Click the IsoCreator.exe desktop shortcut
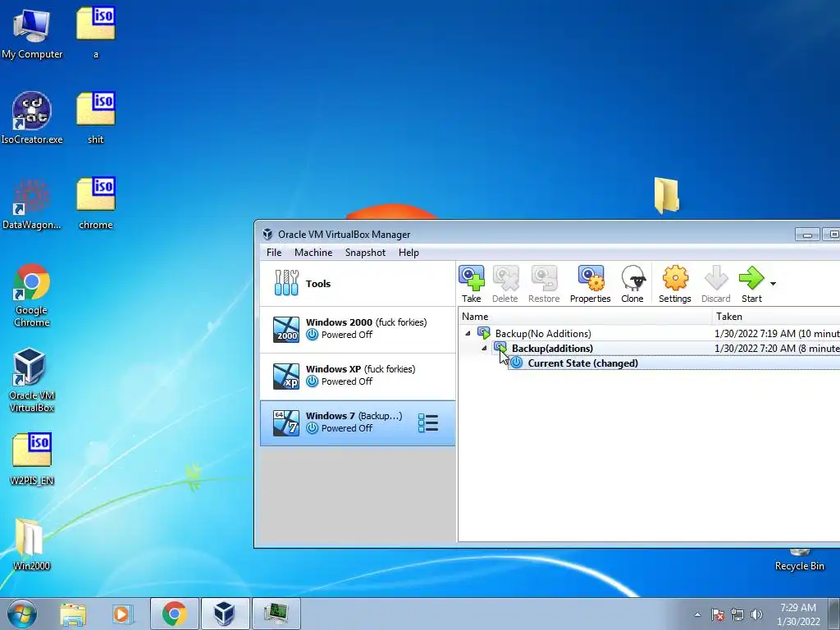Image resolution: width=840 pixels, height=630 pixels. pos(32,118)
